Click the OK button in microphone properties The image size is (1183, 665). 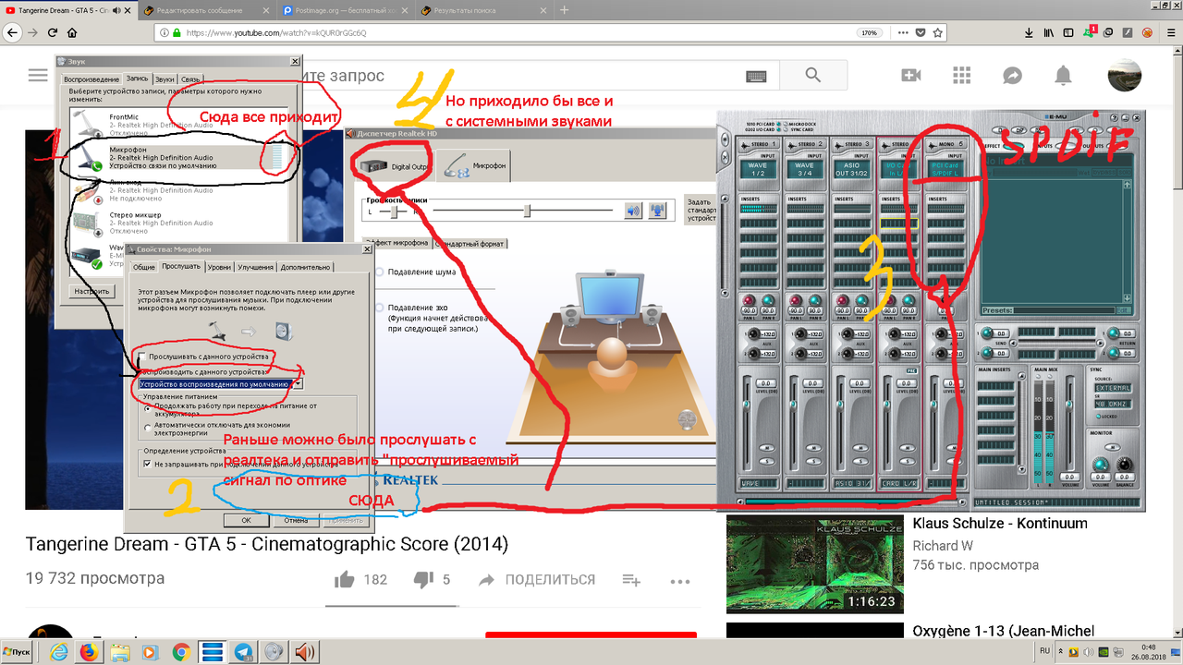coord(249,520)
